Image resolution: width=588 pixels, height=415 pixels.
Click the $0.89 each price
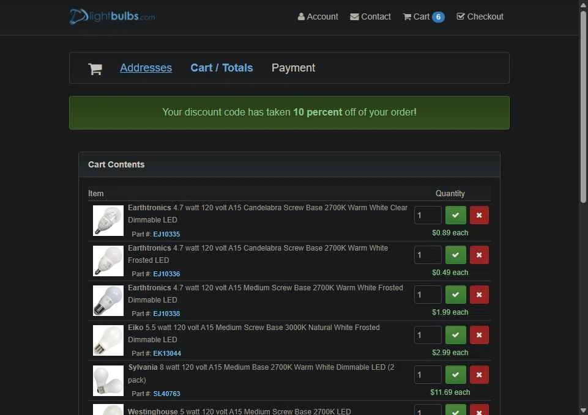(450, 233)
